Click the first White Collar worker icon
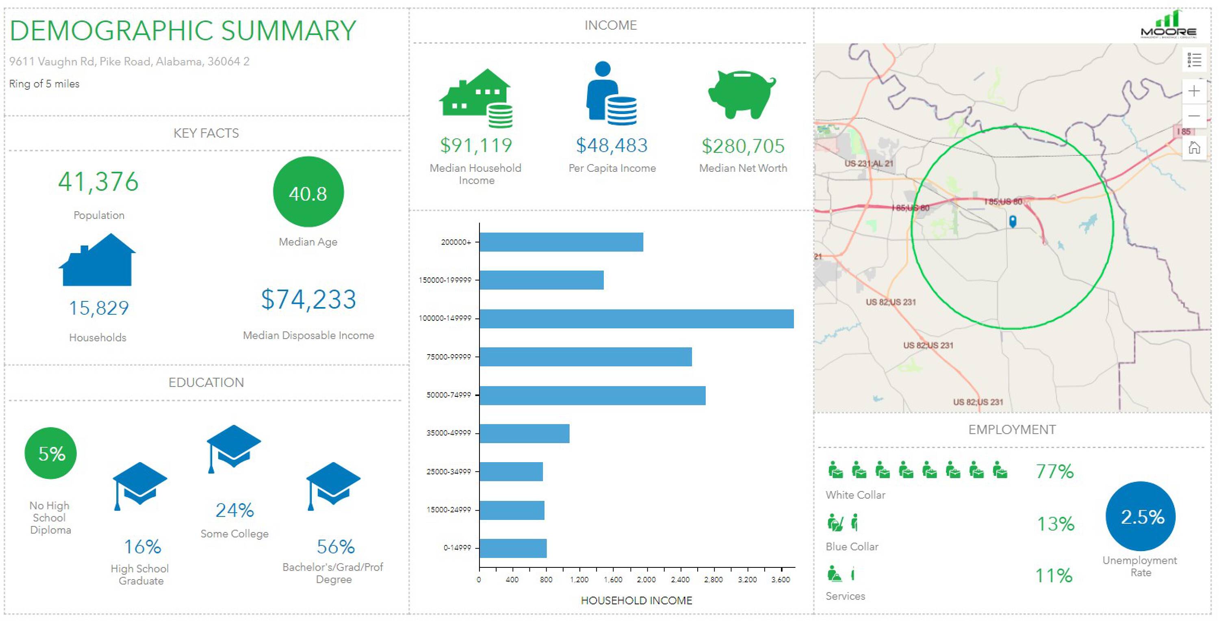Image resolution: width=1219 pixels, height=621 pixels. [835, 470]
